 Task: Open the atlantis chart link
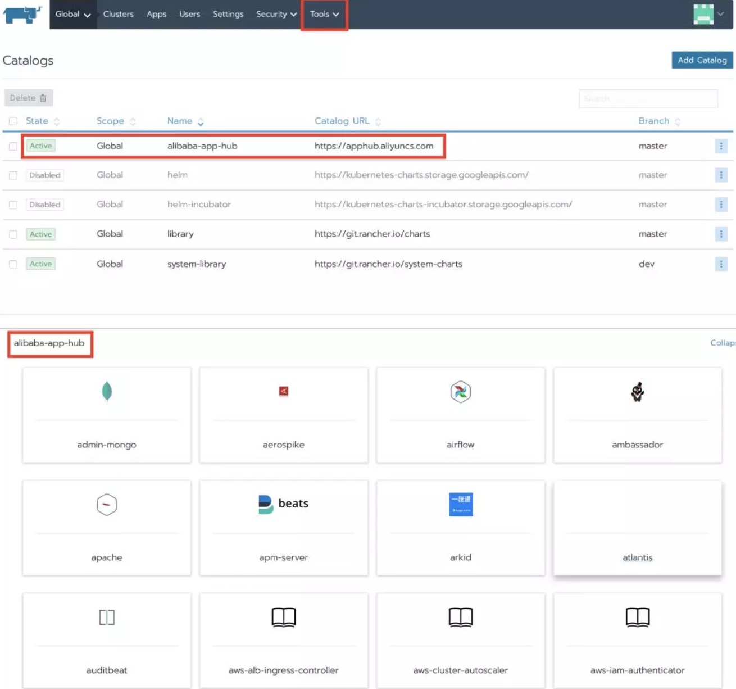(x=638, y=557)
